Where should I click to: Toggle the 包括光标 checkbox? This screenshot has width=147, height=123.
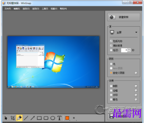pyautogui.click(x=111, y=41)
